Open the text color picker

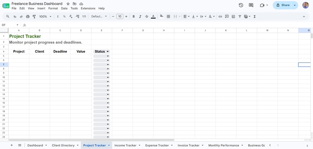tap(153, 16)
